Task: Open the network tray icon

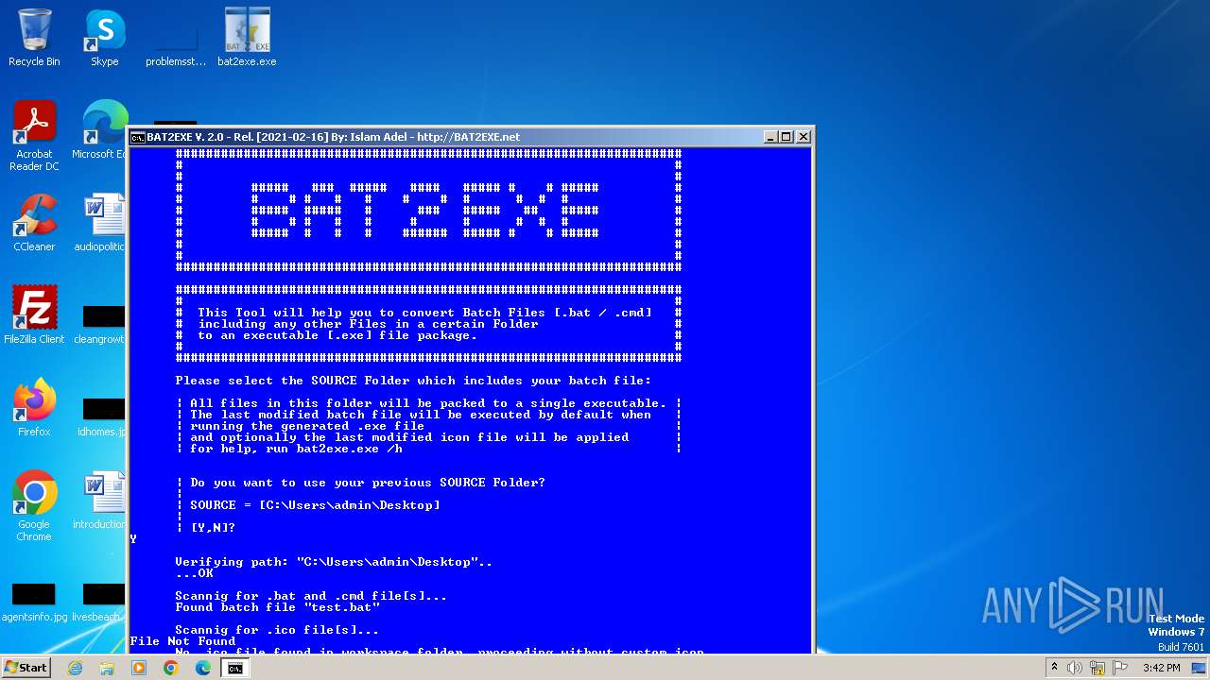Action: click(1097, 668)
